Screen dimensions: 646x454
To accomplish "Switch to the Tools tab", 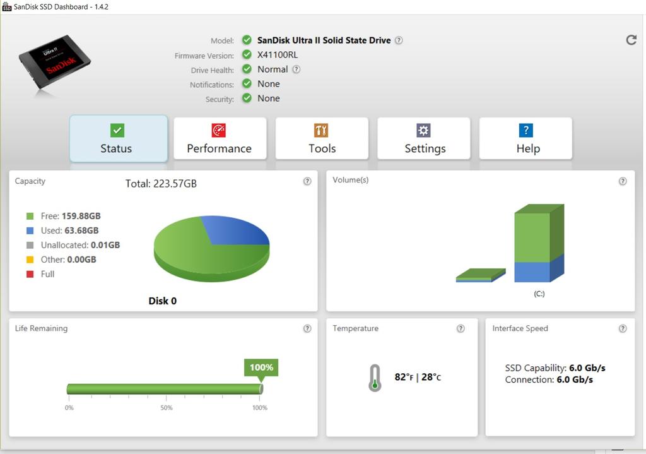I will (322, 138).
